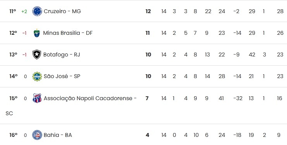Open the Minas Brasilia - DF team link
This screenshot has width=287, height=145.
68,33
